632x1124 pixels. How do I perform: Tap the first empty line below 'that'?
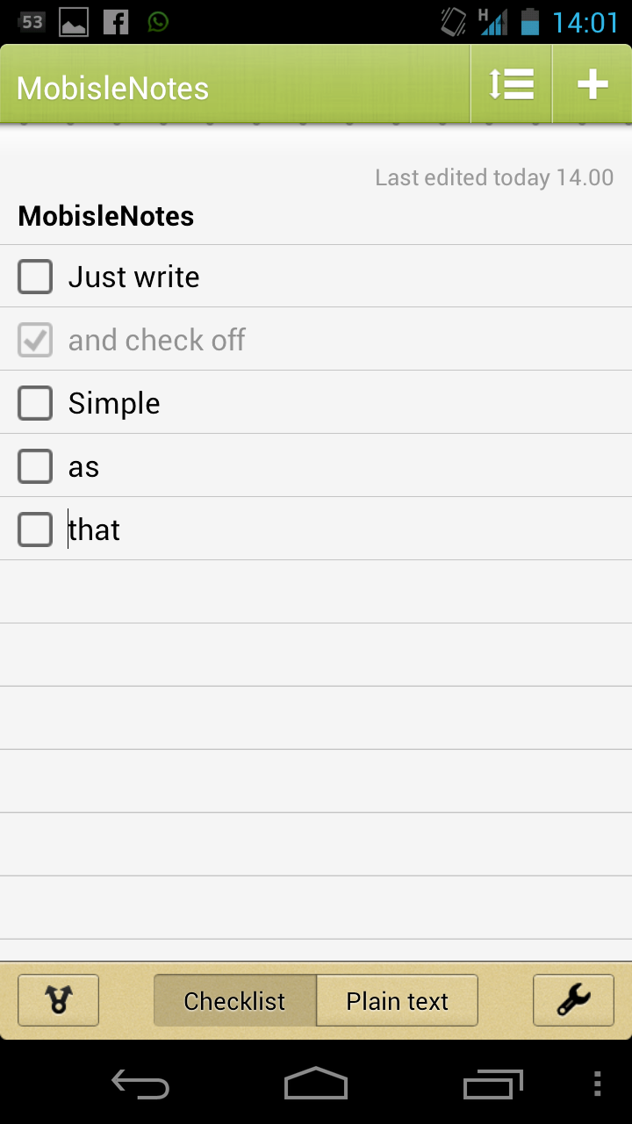click(316, 592)
